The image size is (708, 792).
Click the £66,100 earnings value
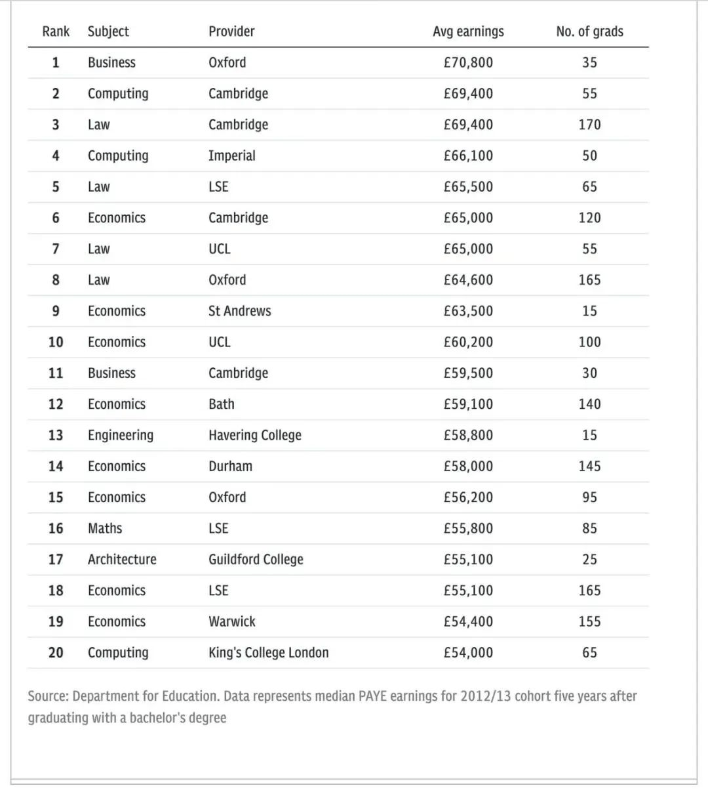[x=468, y=156]
